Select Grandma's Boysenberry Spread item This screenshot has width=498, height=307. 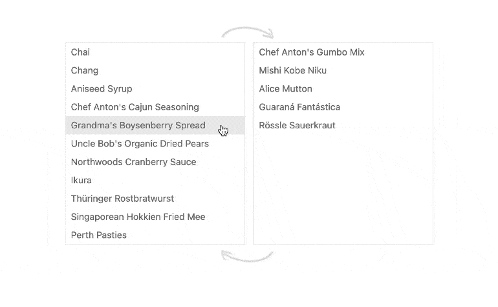point(138,125)
